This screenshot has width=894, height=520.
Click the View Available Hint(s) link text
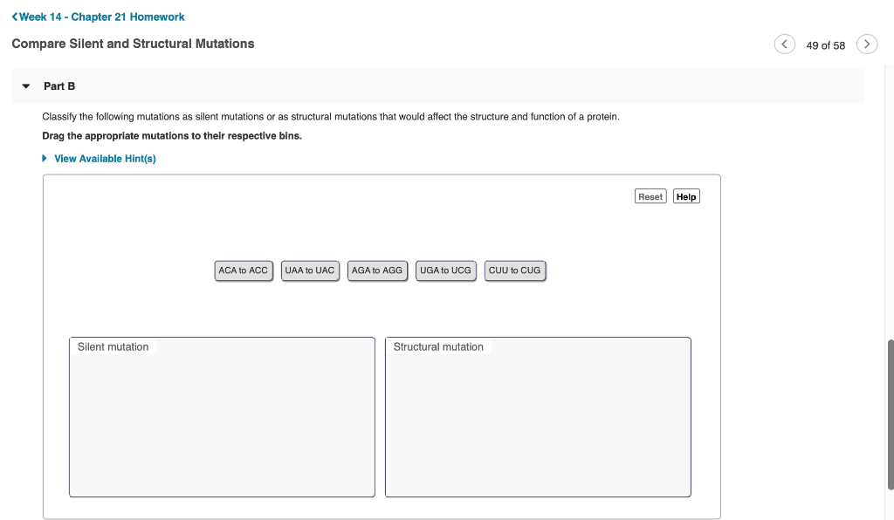[105, 158]
